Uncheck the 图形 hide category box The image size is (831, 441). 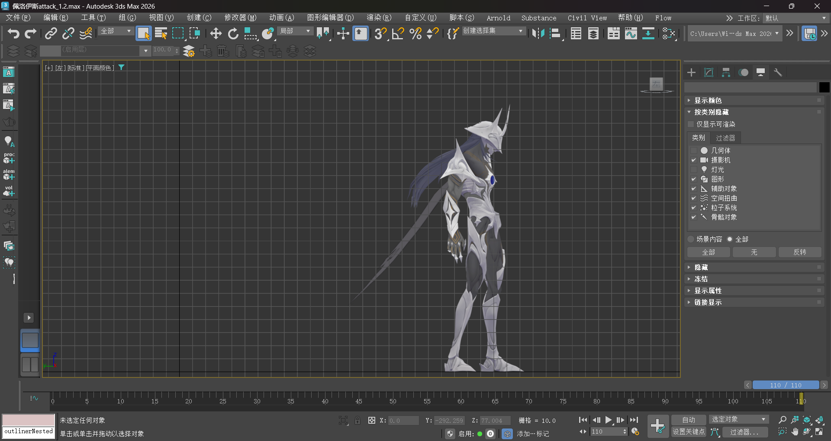click(x=694, y=179)
